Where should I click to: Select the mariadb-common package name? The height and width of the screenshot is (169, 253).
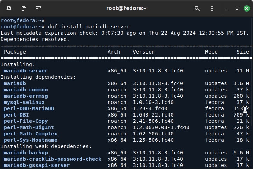[26, 90]
